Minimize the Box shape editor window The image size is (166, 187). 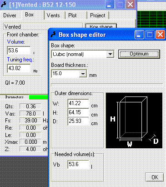tap(139, 35)
